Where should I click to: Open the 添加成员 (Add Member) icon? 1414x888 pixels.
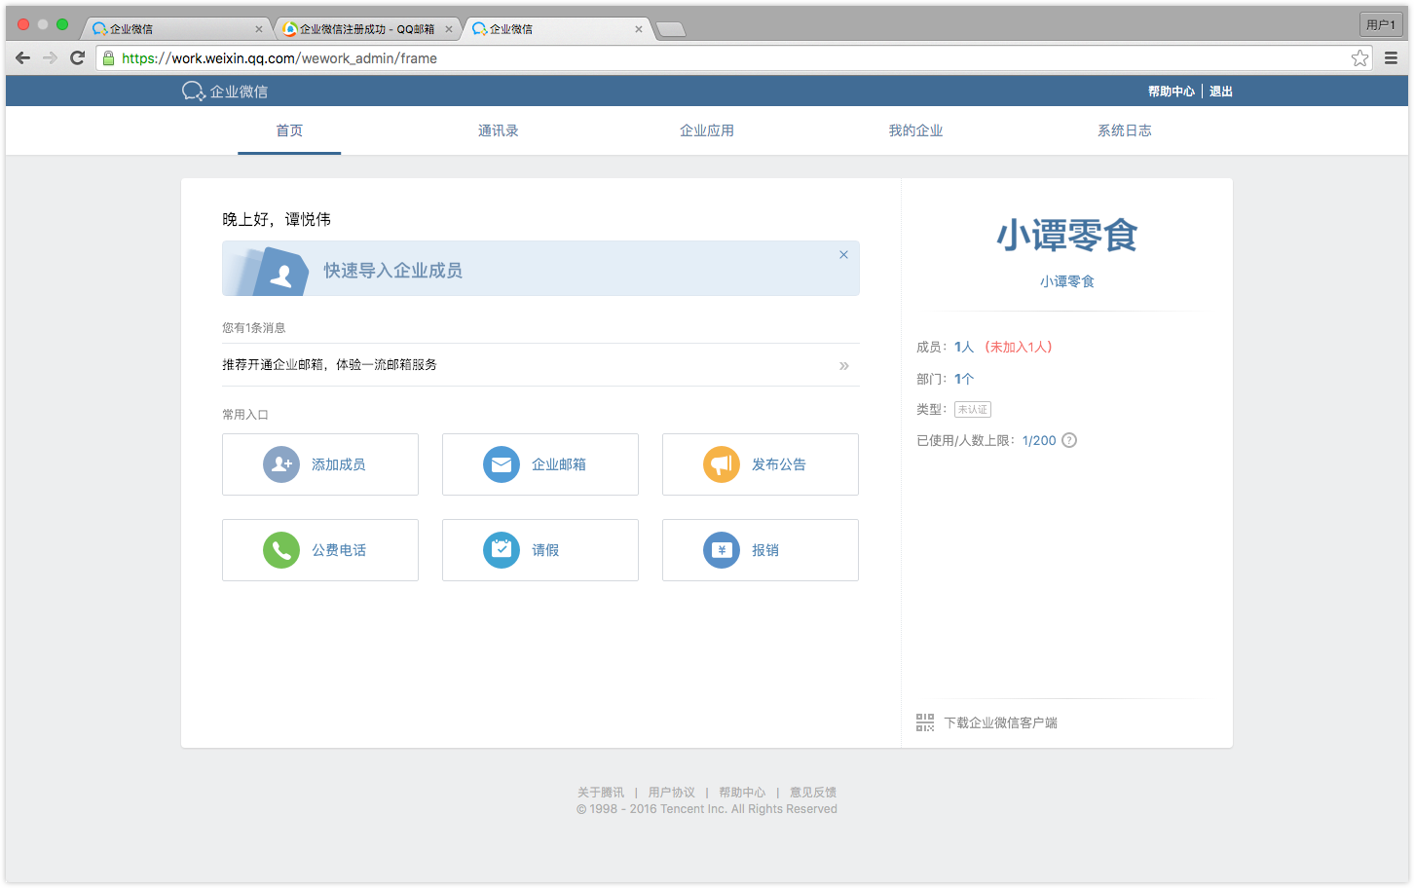click(281, 464)
